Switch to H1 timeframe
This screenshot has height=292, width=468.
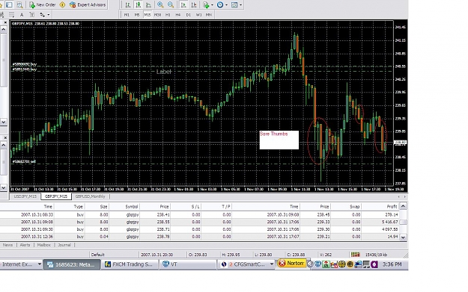click(x=168, y=15)
